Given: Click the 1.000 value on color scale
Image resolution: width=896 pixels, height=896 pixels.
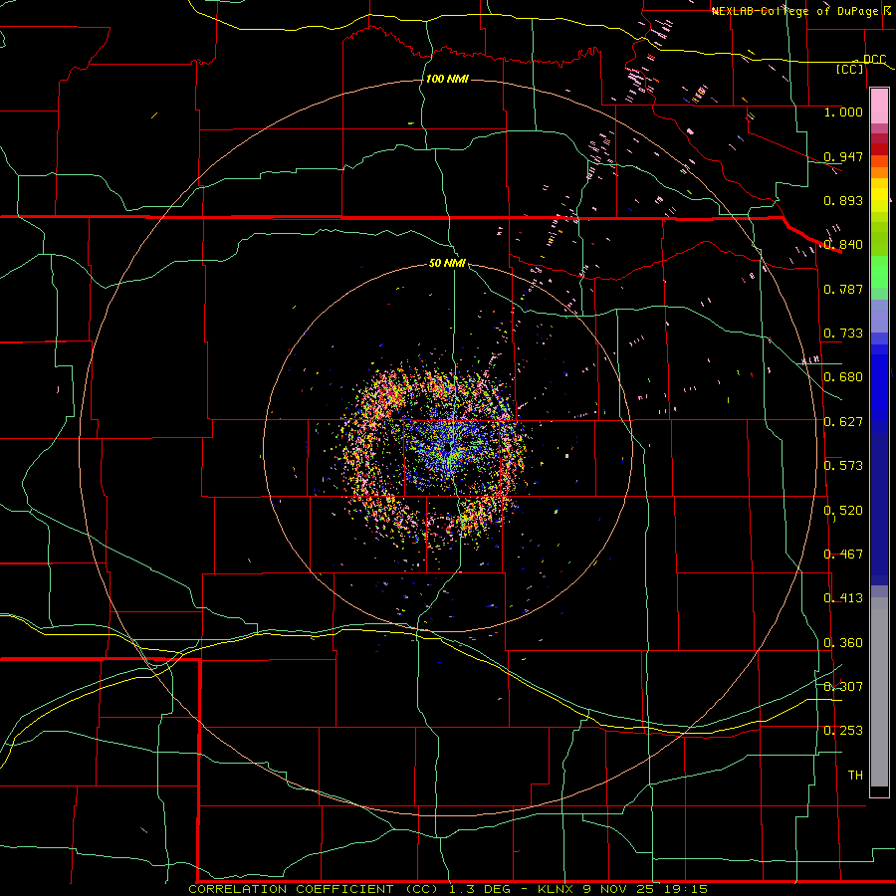Looking at the screenshot, I should pyautogui.click(x=843, y=112).
